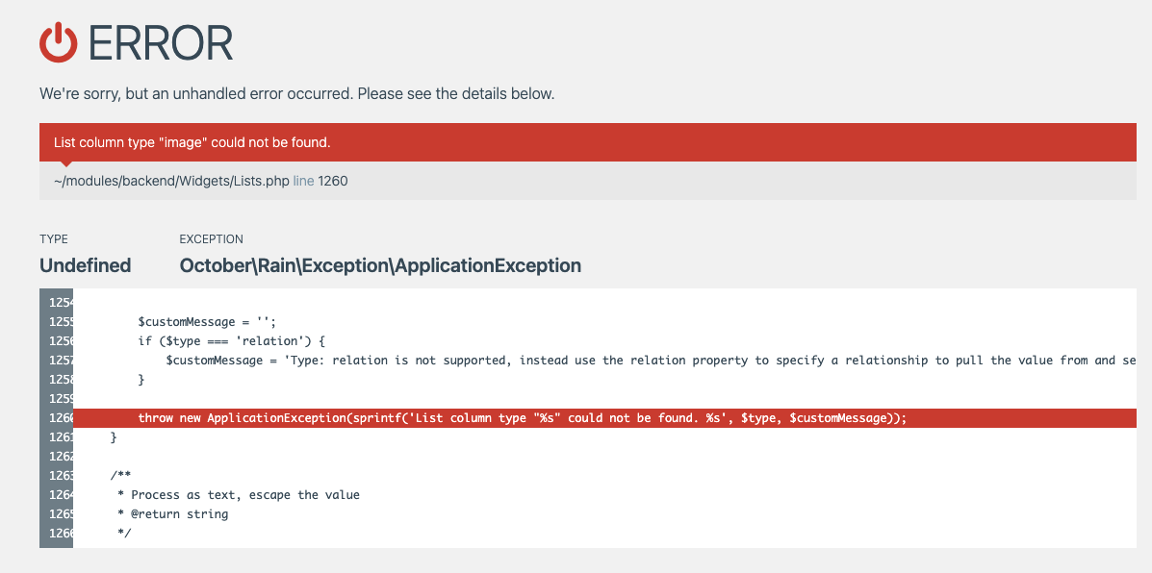1152x573 pixels.
Task: Click the 'Undefined' type value
Action: point(86,265)
